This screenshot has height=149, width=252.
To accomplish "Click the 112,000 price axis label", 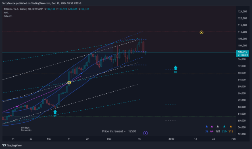I will point(242,32).
